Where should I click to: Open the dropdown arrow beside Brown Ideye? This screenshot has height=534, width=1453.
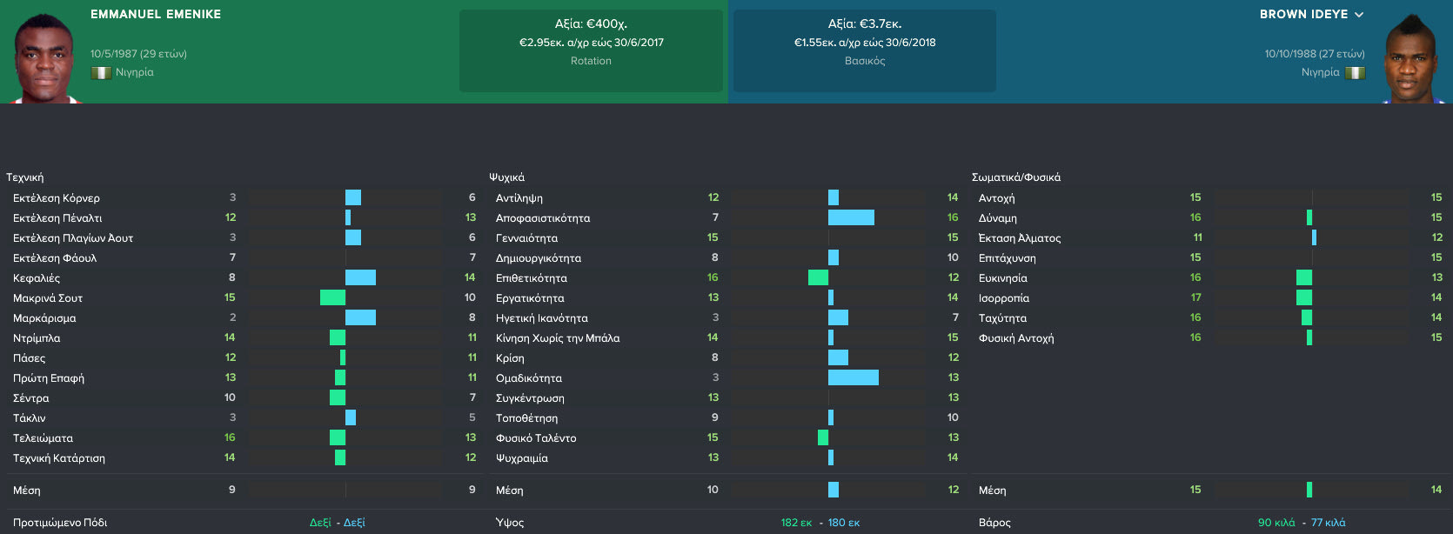pyautogui.click(x=1359, y=15)
